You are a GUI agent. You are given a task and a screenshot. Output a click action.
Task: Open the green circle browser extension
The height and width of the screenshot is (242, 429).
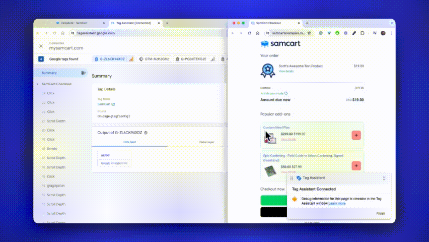337,33
